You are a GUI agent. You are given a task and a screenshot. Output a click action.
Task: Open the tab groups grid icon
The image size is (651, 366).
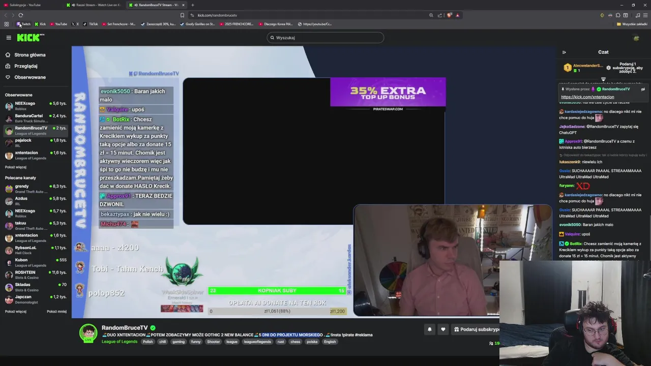(x=6, y=24)
